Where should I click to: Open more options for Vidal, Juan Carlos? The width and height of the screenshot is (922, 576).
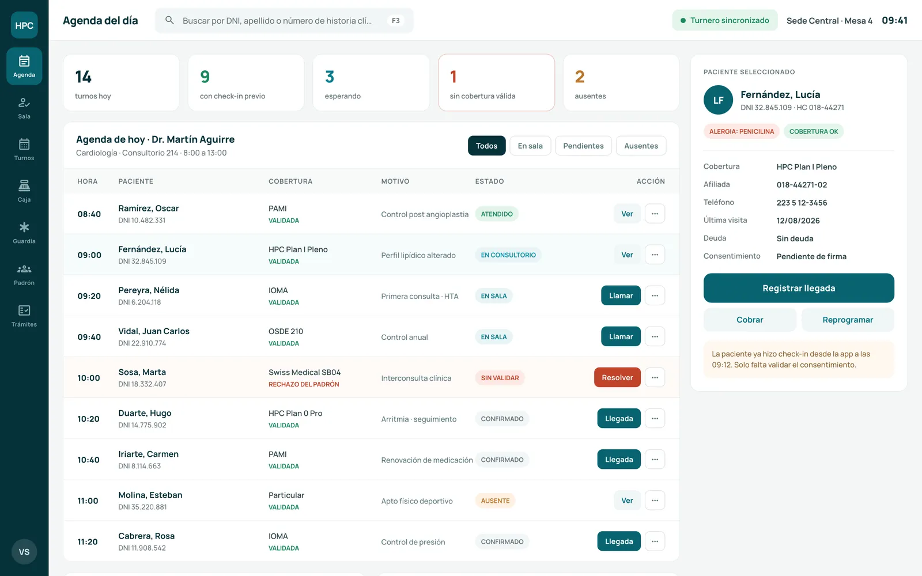[655, 336]
